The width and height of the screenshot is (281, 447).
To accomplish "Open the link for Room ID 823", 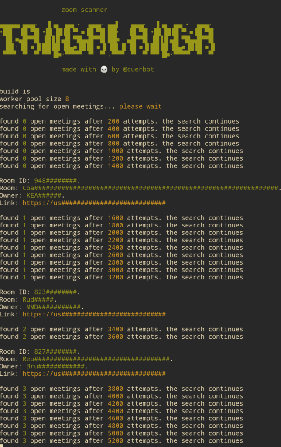I will tap(94, 314).
